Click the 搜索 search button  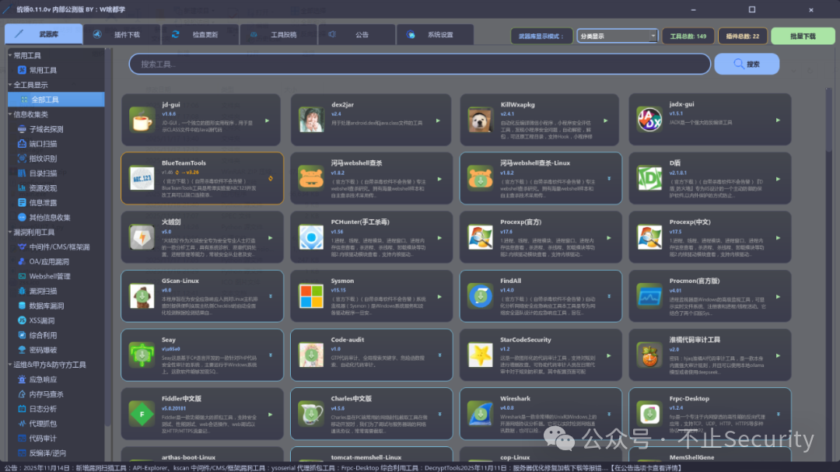pyautogui.click(x=747, y=64)
